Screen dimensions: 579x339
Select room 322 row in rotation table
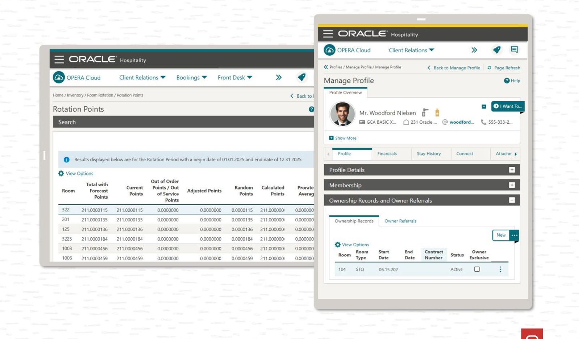pyautogui.click(x=186, y=210)
